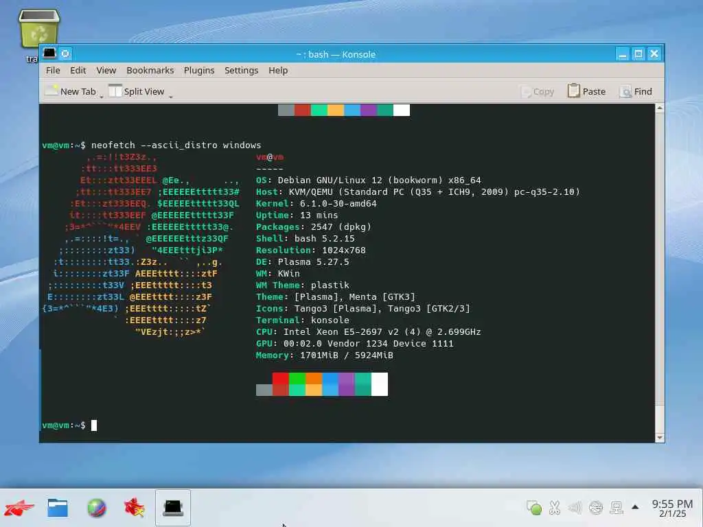Click the gray swatch in the bottom color palette
The image size is (703, 527).
point(264,390)
